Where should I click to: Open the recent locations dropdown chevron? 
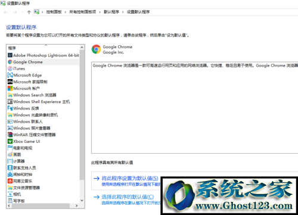pyautogui.click(x=23, y=13)
